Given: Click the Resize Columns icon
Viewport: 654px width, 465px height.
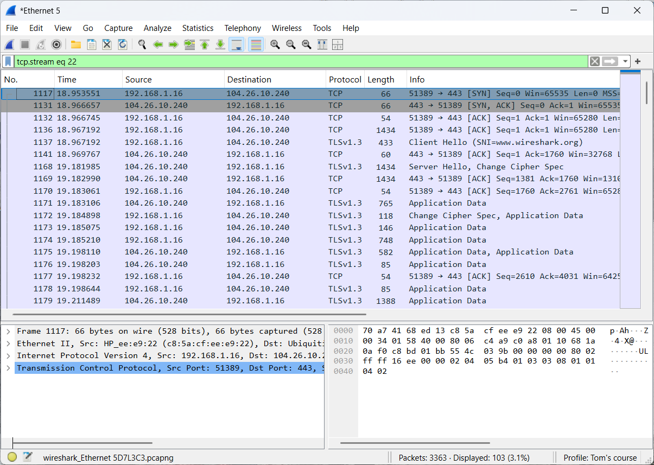Looking at the screenshot, I should tap(322, 44).
